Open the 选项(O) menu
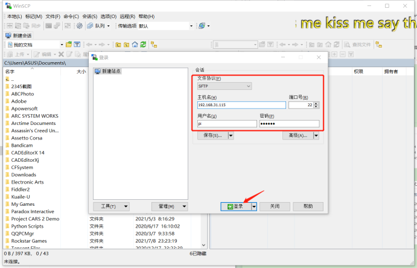Viewport: 417px width, 268px height. pos(109,16)
